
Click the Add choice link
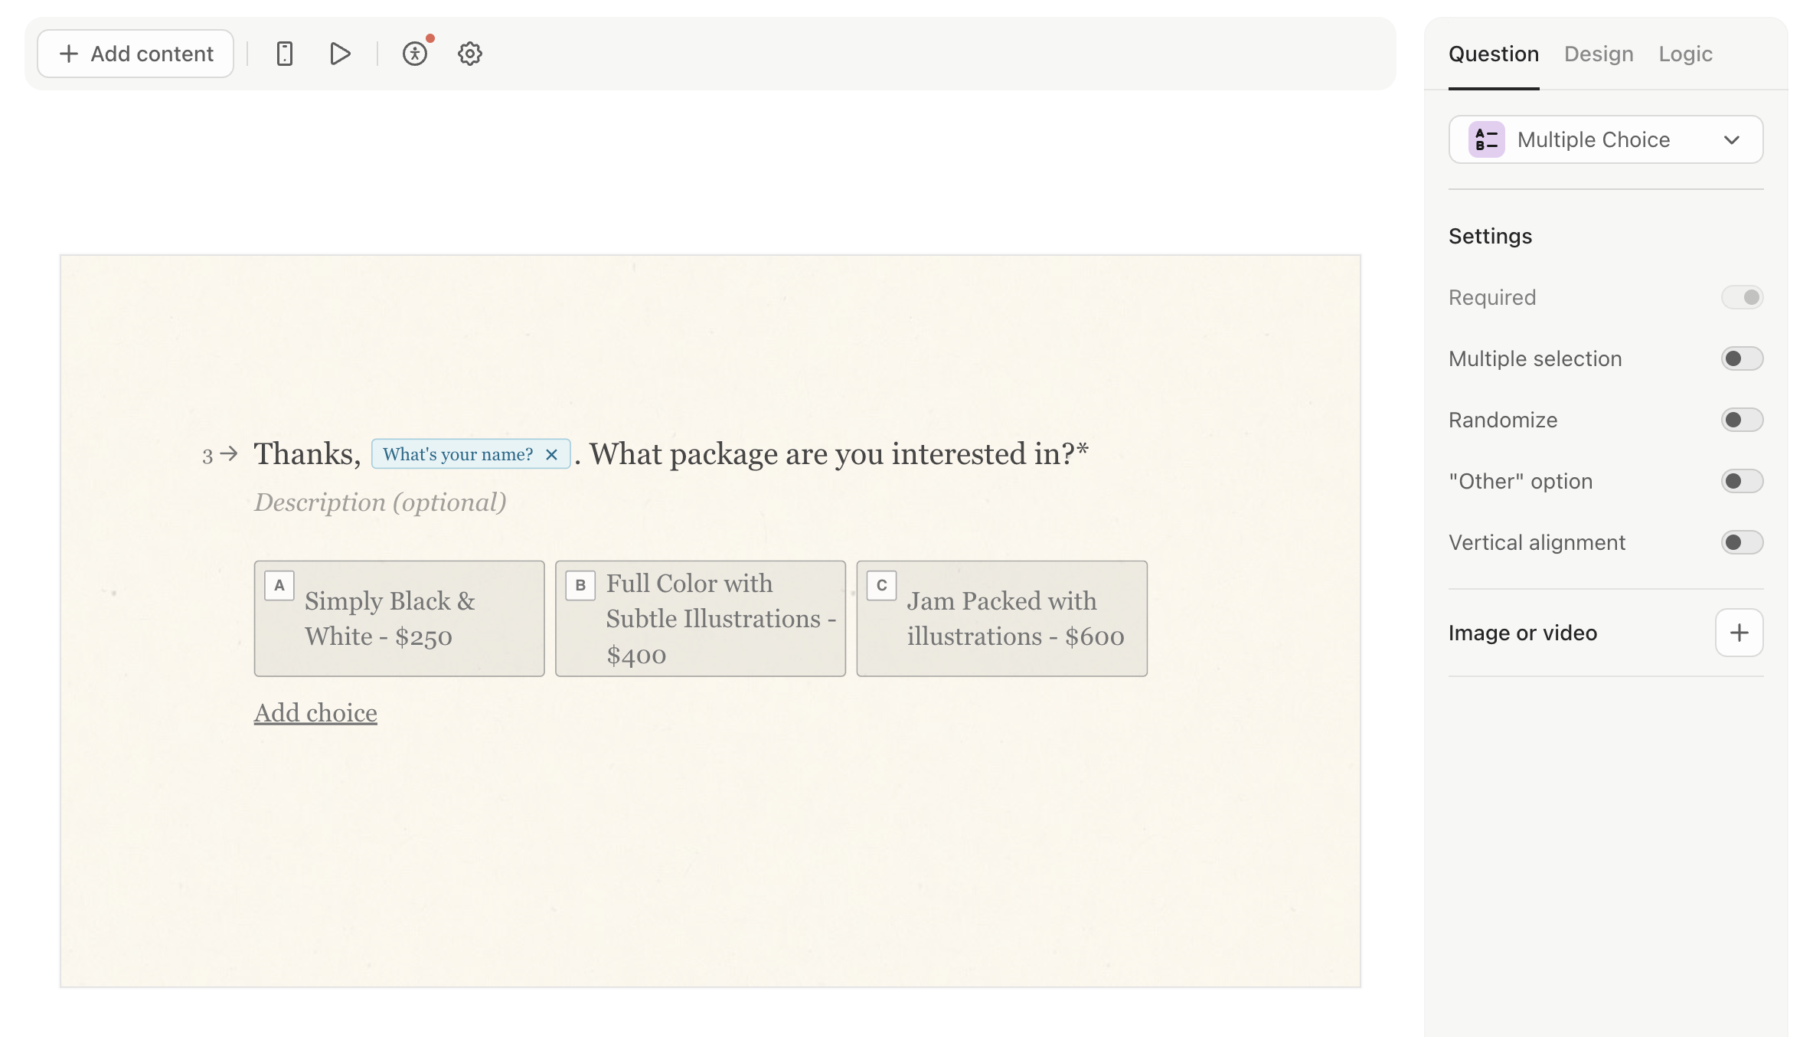pyautogui.click(x=315, y=711)
